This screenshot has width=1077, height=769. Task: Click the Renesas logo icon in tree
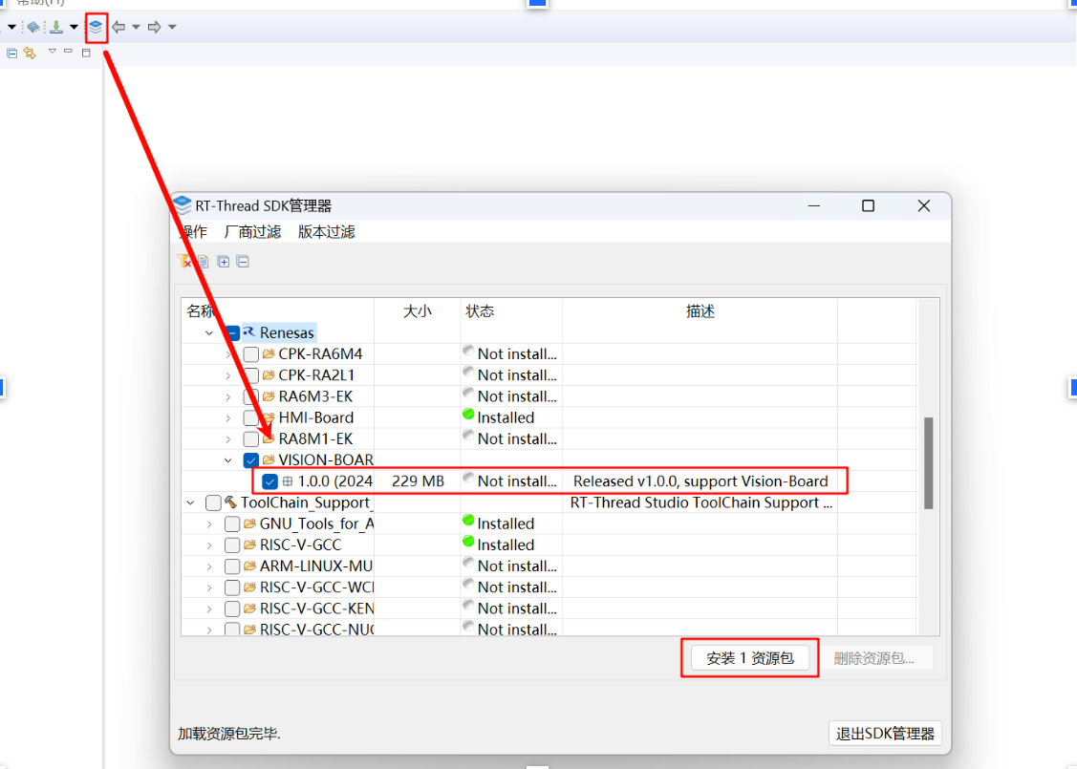click(248, 332)
